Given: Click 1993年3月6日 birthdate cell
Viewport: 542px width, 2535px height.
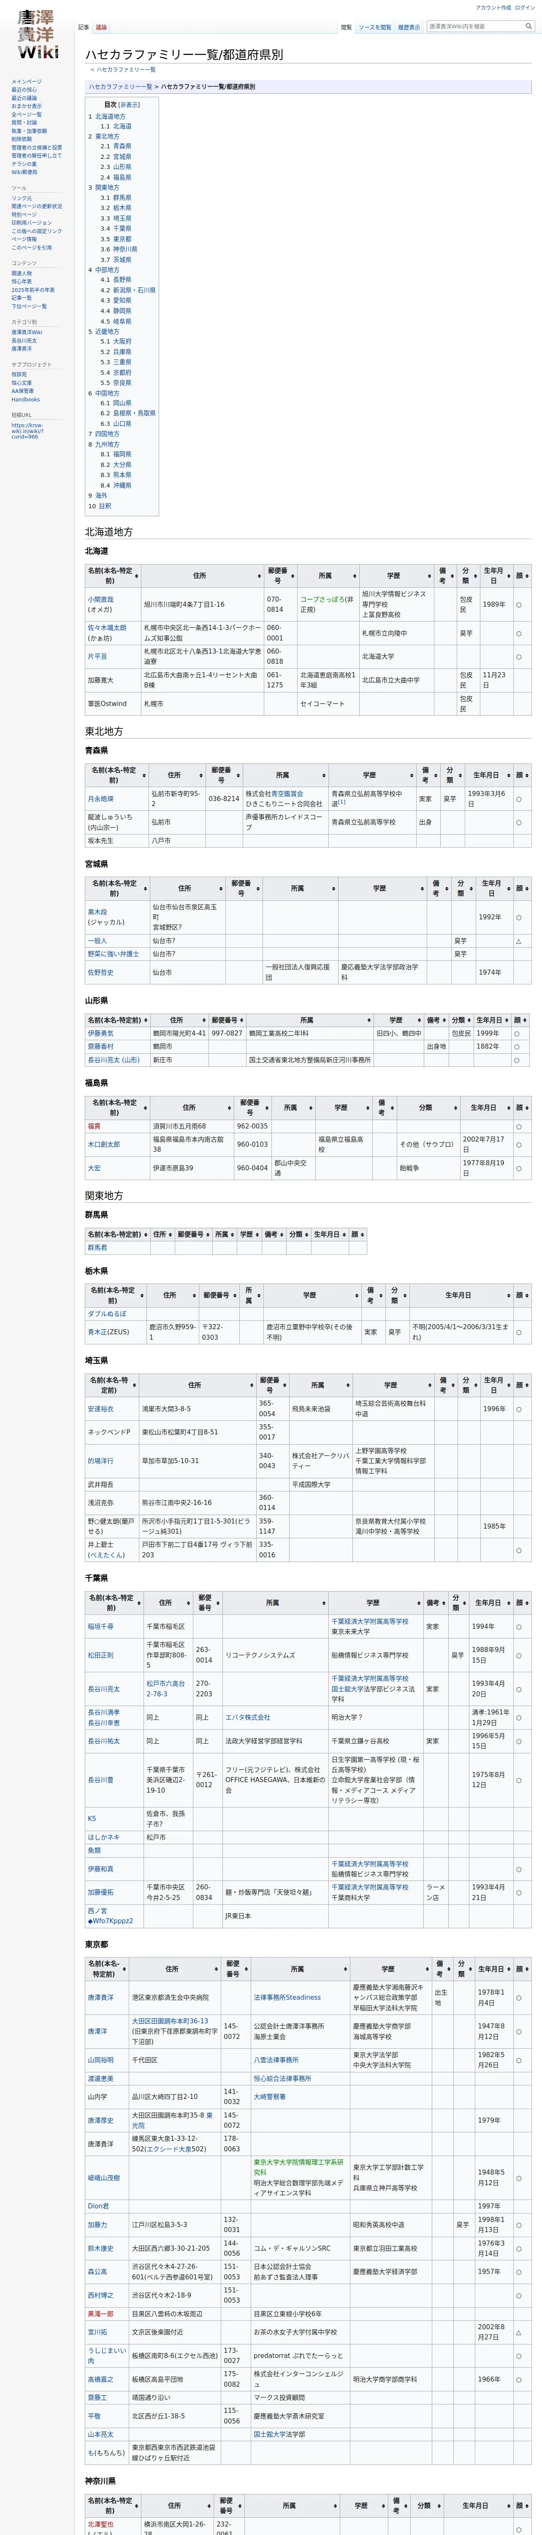Looking at the screenshot, I should click(x=488, y=799).
